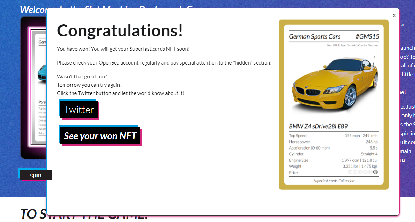This screenshot has width=415, height=222.
Task: Click the Twitter share button
Action: tap(79, 109)
